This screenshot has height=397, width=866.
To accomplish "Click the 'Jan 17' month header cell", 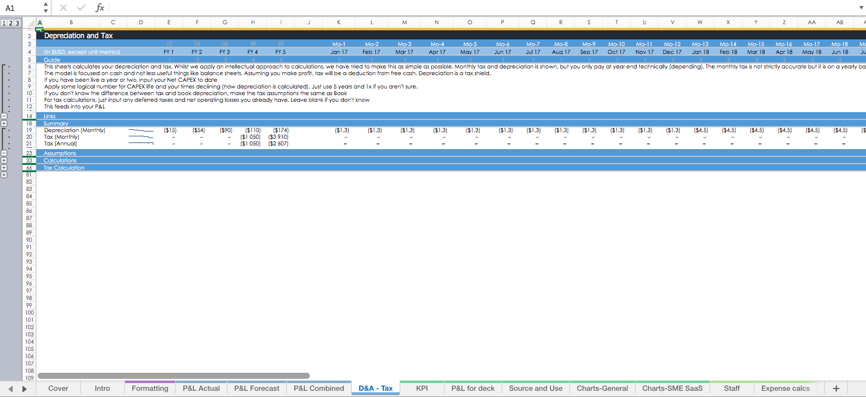I will 339,52.
